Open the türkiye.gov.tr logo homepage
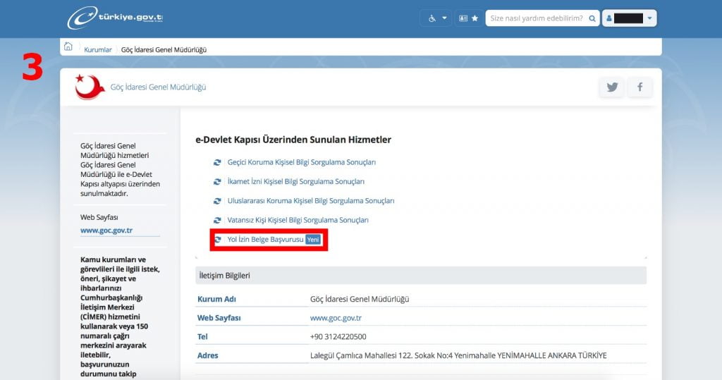 point(115,18)
